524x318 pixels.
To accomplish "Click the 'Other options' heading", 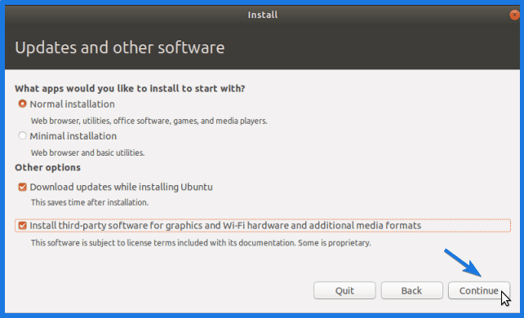I will tap(48, 167).
